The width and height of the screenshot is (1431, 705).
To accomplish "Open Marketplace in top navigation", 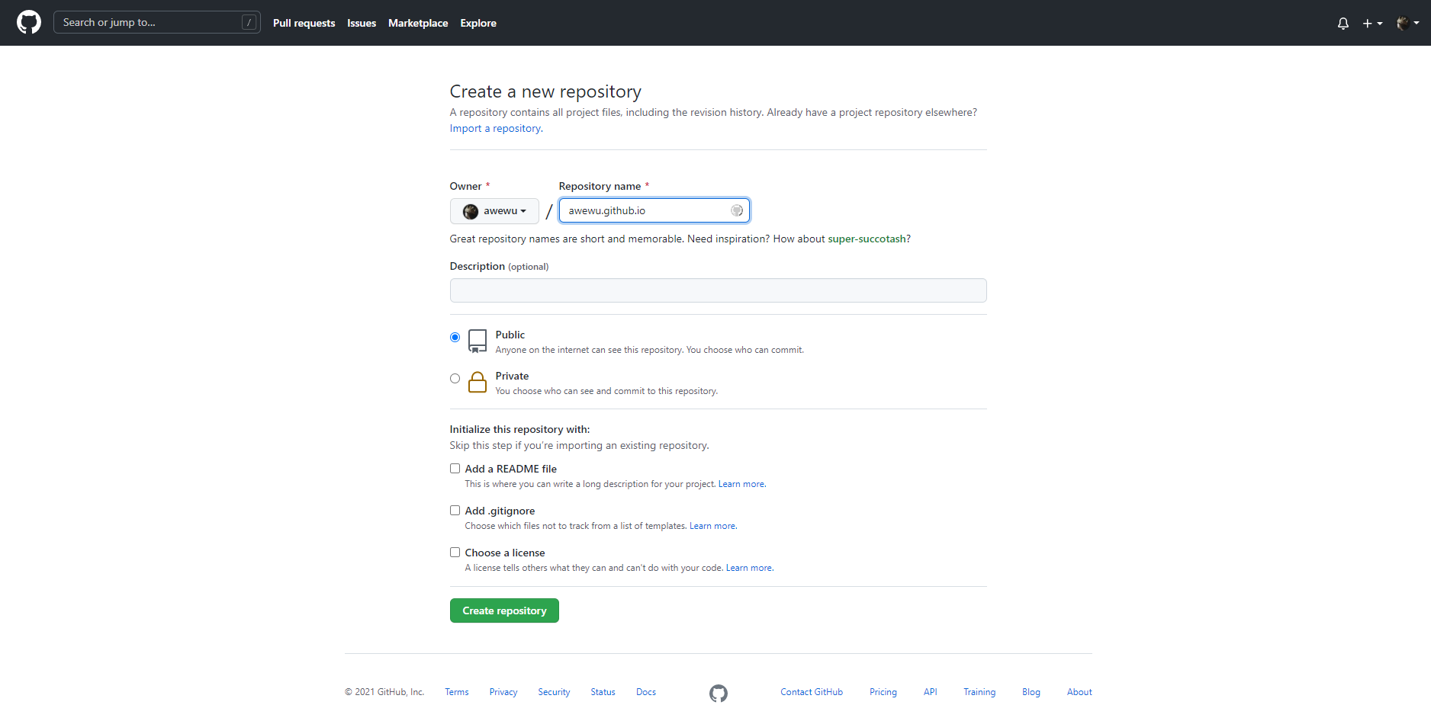I will point(418,23).
